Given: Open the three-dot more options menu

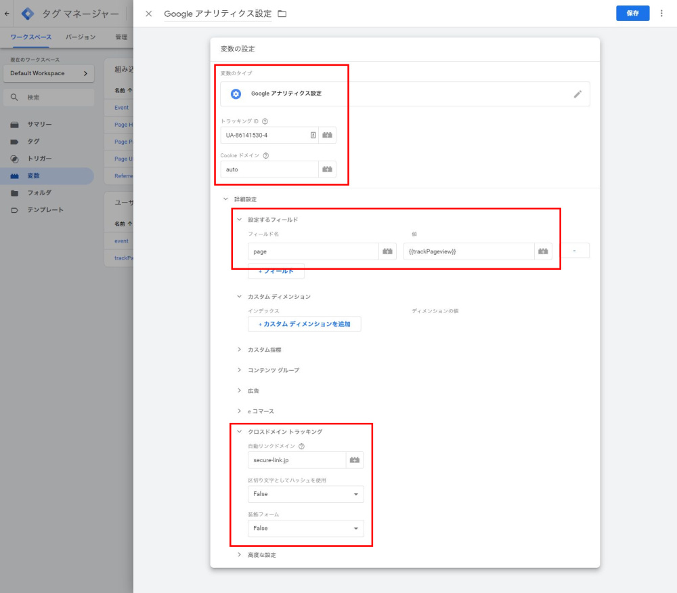Looking at the screenshot, I should 661,14.
